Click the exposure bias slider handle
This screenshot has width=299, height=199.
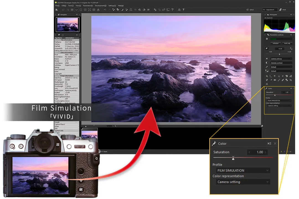point(279,54)
